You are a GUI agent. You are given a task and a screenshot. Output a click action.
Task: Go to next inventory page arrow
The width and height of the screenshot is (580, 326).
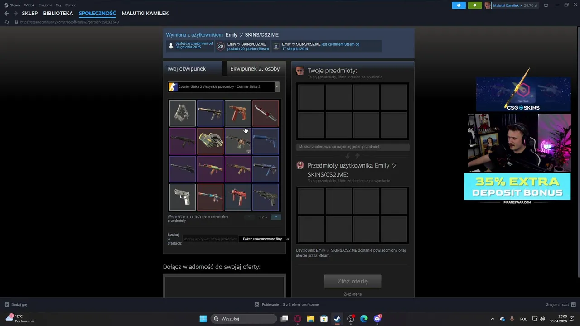click(x=275, y=217)
